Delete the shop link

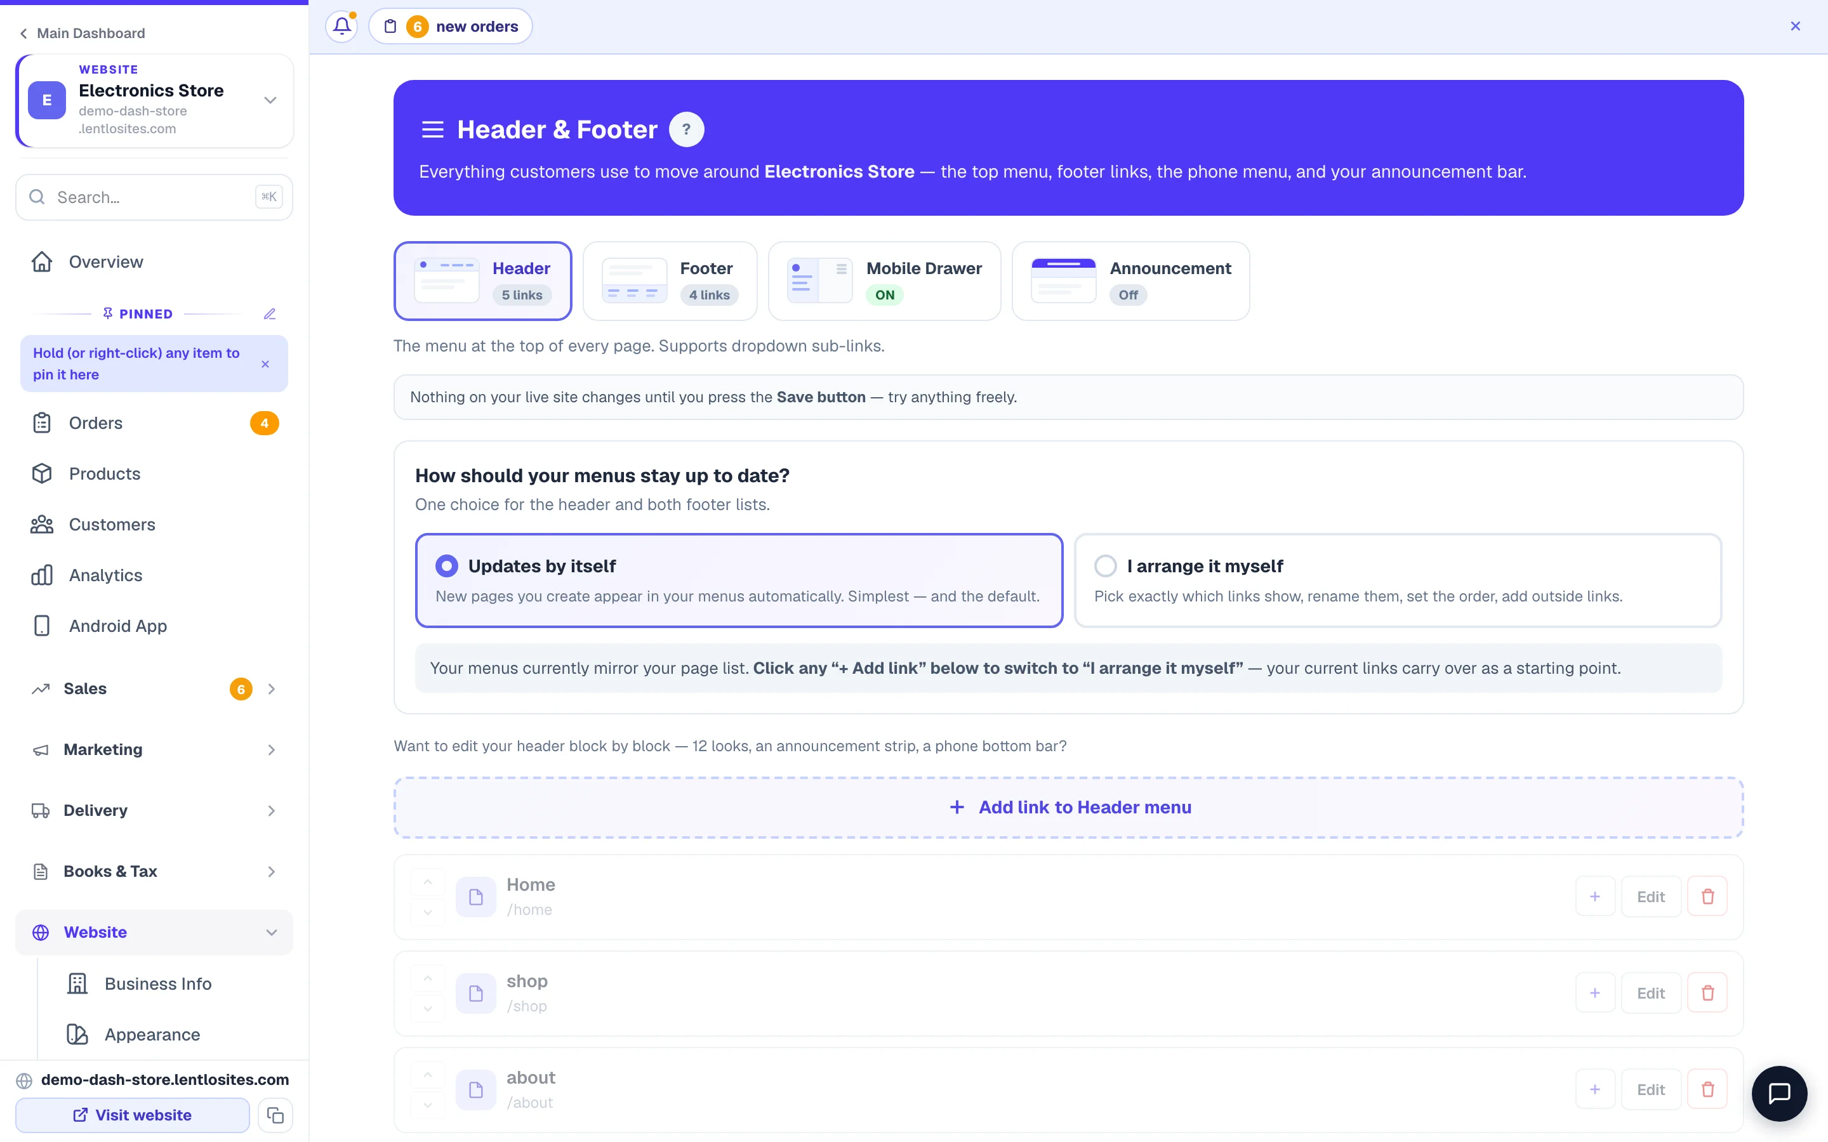pos(1708,993)
